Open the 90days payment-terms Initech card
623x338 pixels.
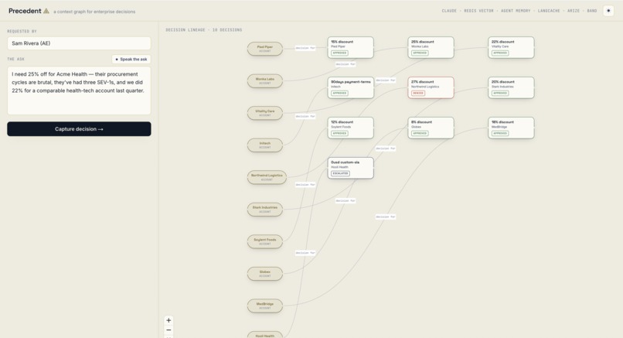pos(351,87)
